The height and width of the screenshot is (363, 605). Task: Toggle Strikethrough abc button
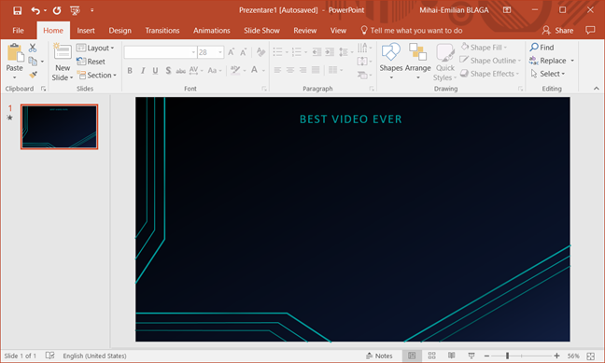coord(180,71)
